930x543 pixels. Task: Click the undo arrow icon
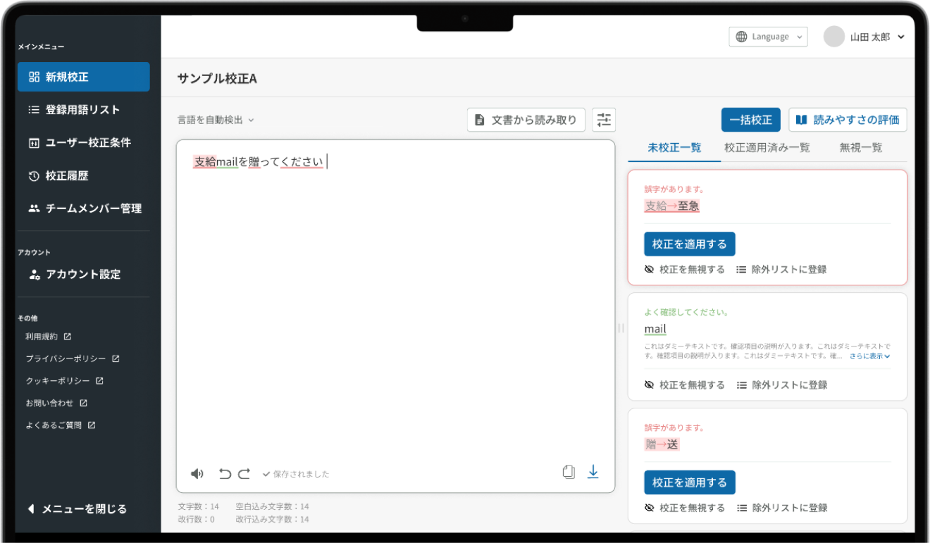click(225, 474)
